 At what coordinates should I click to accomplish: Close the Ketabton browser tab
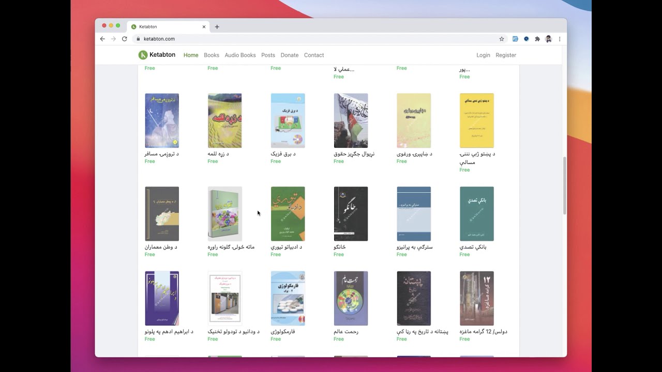pos(204,27)
